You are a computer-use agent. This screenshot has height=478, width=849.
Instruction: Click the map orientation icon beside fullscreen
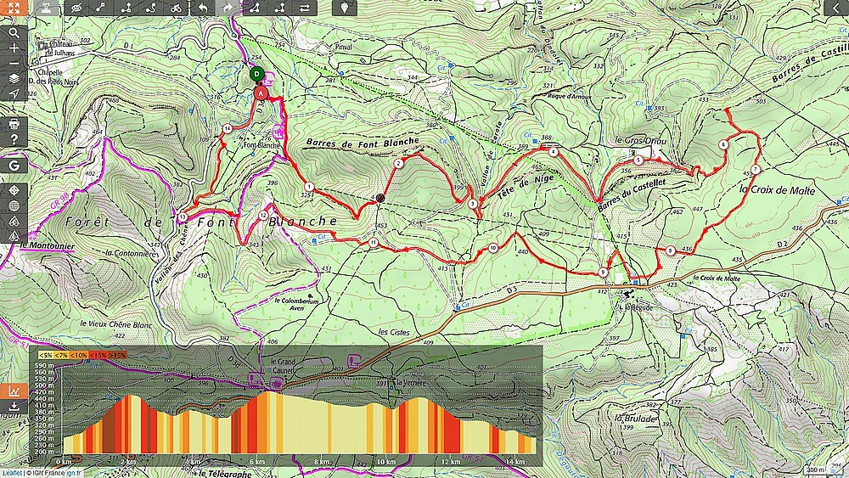pyautogui.click(x=47, y=8)
